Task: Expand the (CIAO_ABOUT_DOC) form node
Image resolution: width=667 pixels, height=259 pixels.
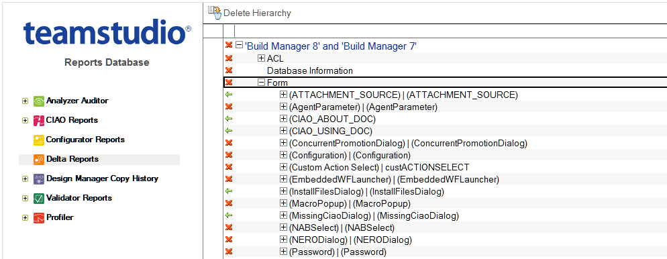Action: [283, 118]
